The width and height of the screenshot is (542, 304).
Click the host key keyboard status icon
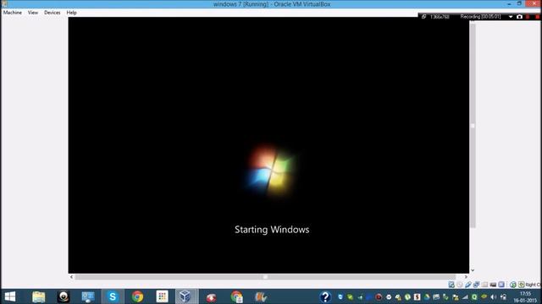pyautogui.click(x=522, y=285)
